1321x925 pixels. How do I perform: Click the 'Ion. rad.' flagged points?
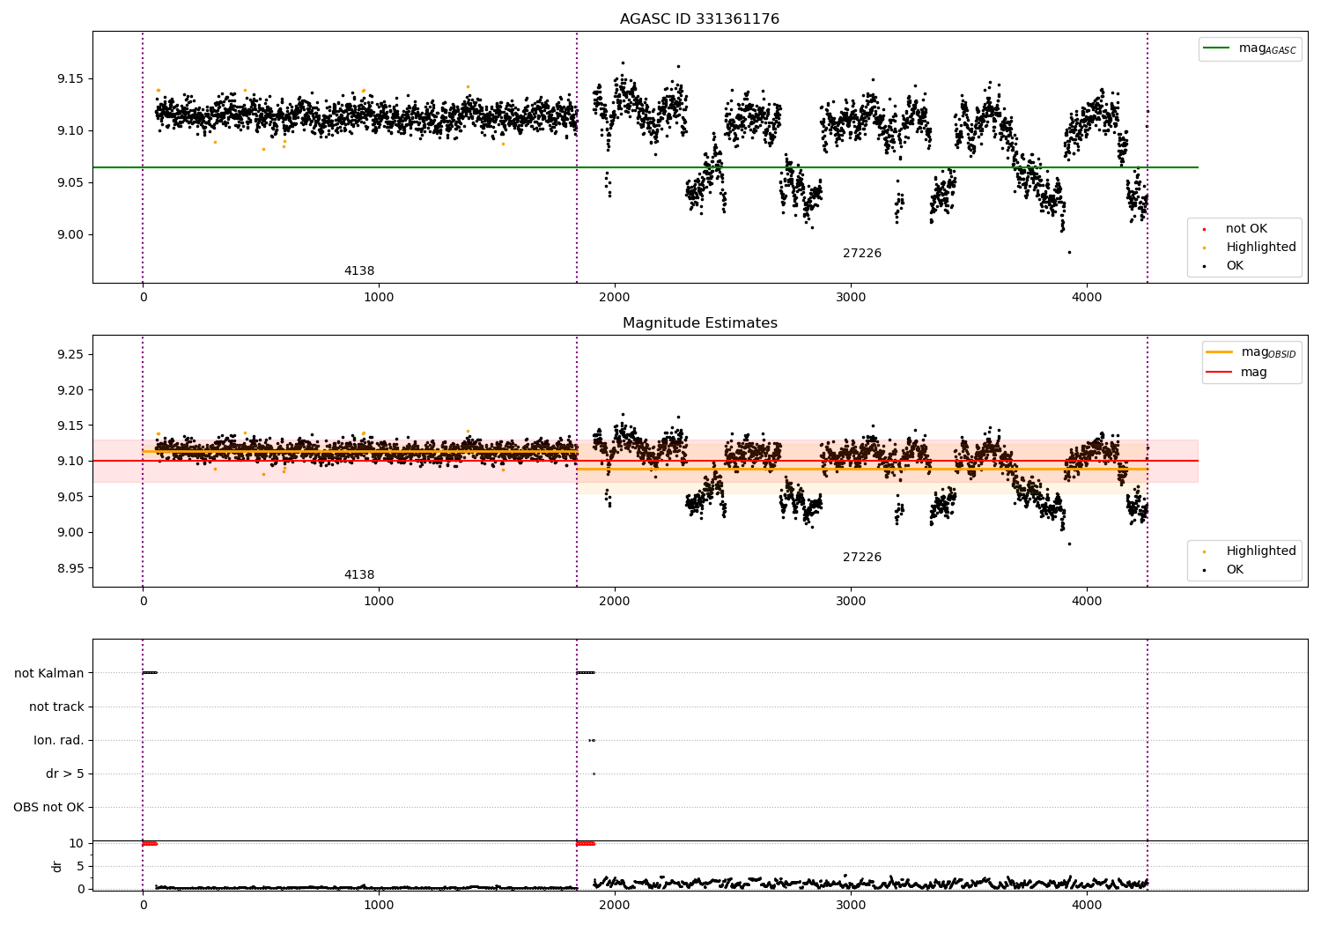pyautogui.click(x=592, y=740)
